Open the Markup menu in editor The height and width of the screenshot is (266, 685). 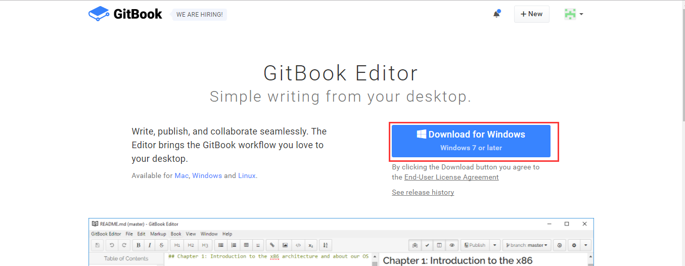point(158,234)
